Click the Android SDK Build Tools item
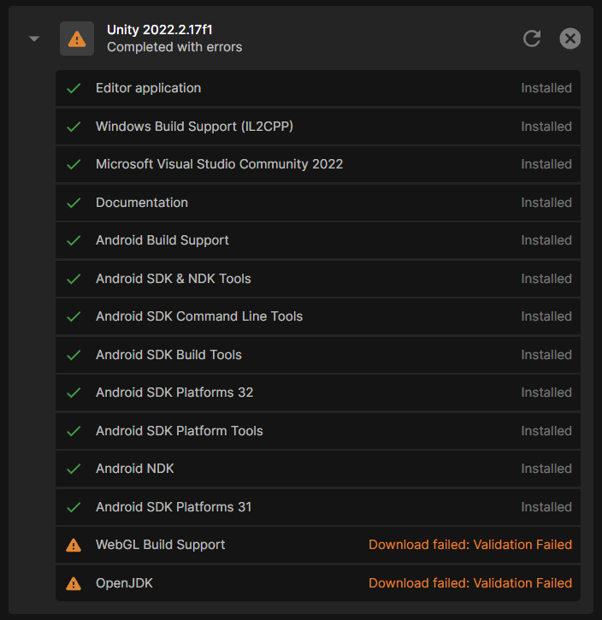This screenshot has width=602, height=620. [168, 355]
